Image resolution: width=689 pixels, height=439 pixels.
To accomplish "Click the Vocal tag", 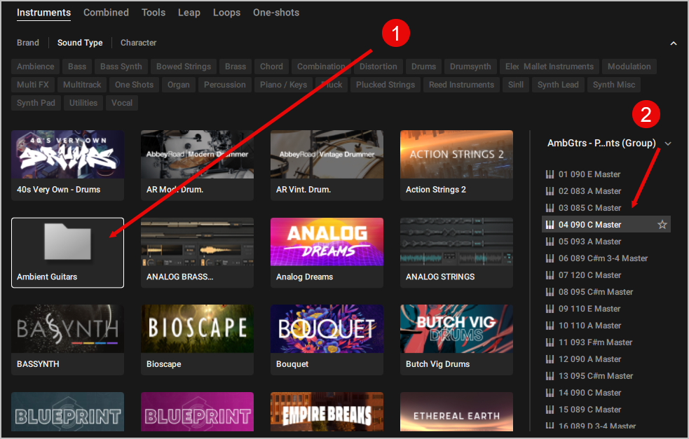I will pos(122,103).
